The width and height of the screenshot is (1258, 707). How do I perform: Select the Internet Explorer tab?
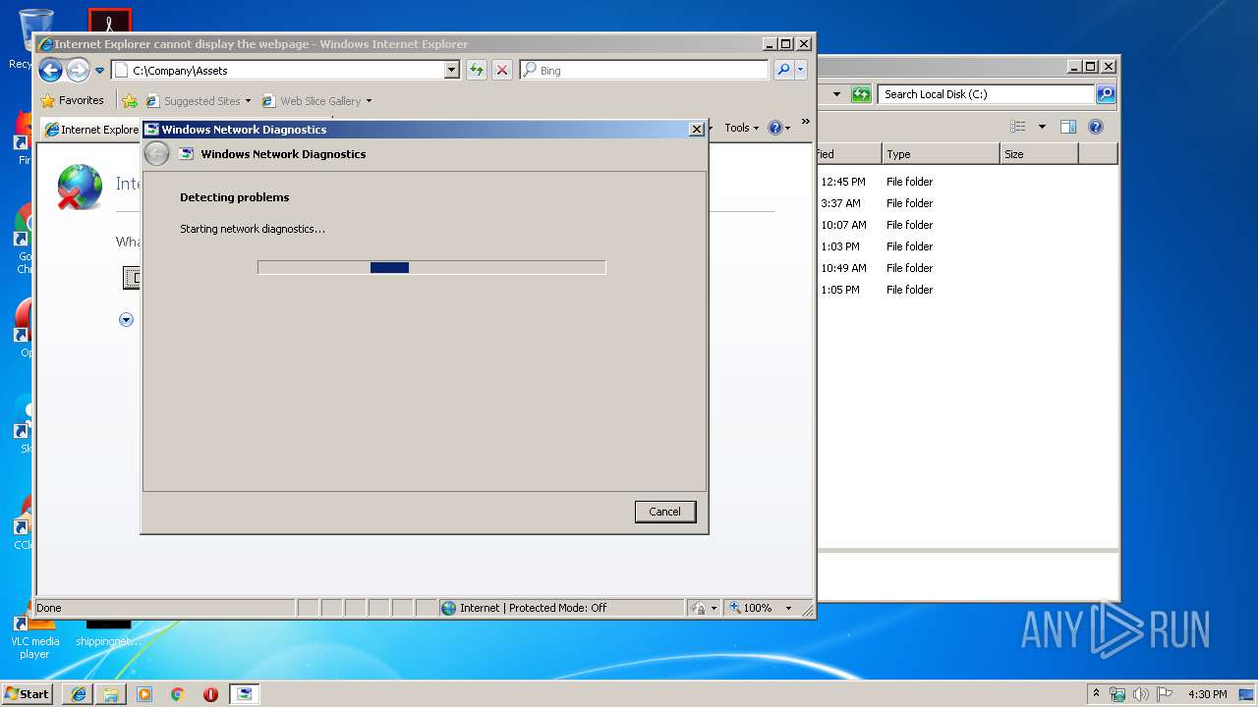click(92, 130)
